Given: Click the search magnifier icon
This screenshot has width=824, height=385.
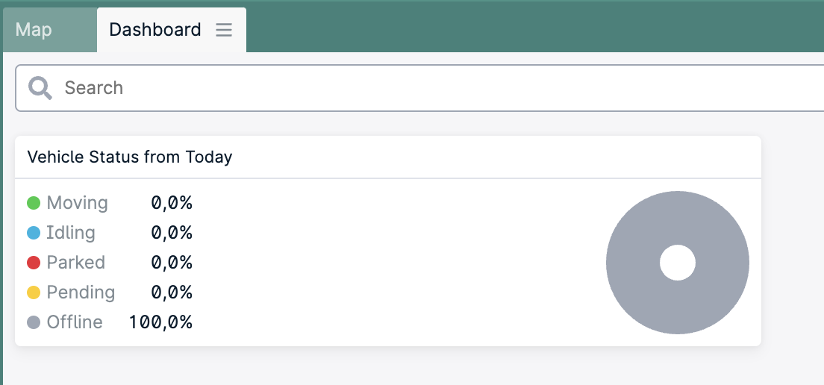Looking at the screenshot, I should (40, 88).
